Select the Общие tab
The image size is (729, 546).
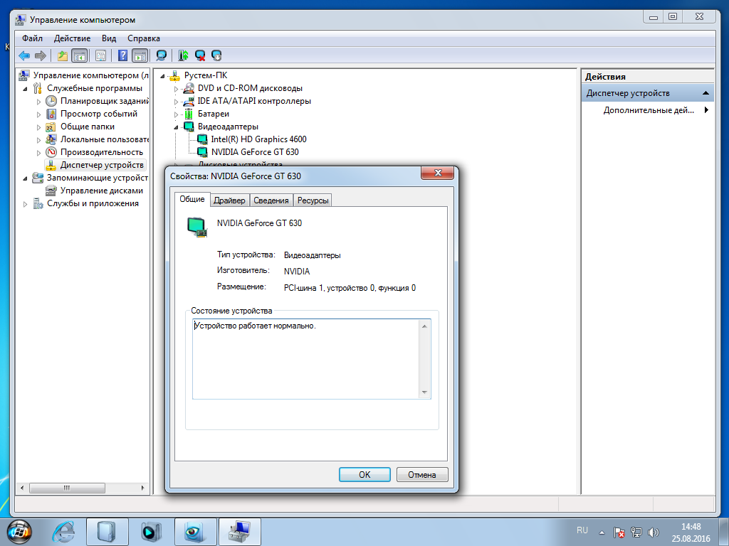pos(192,199)
